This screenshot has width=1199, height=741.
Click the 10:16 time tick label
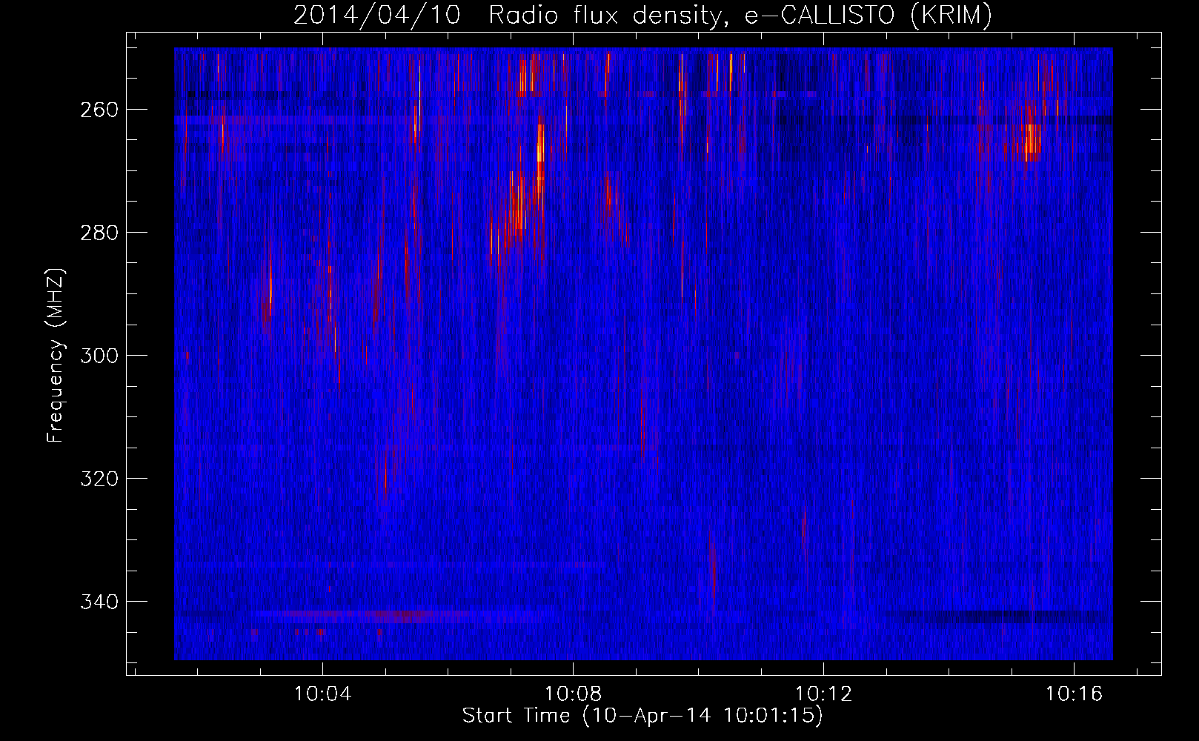coord(1074,694)
